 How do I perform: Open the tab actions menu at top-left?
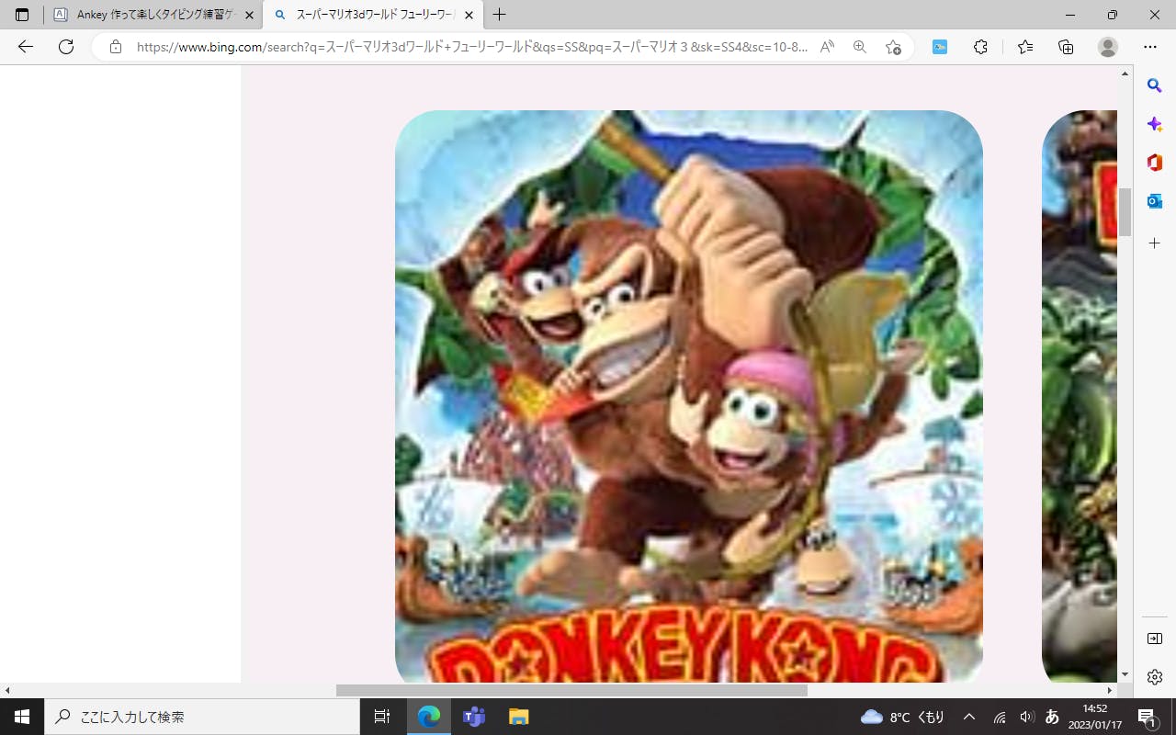tap(22, 15)
